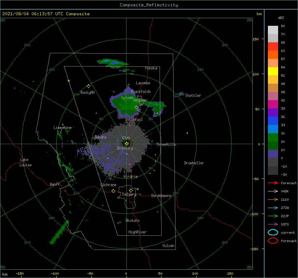The height and width of the screenshot is (278, 298).
Task: Click the Banff label
Action: click(55, 184)
